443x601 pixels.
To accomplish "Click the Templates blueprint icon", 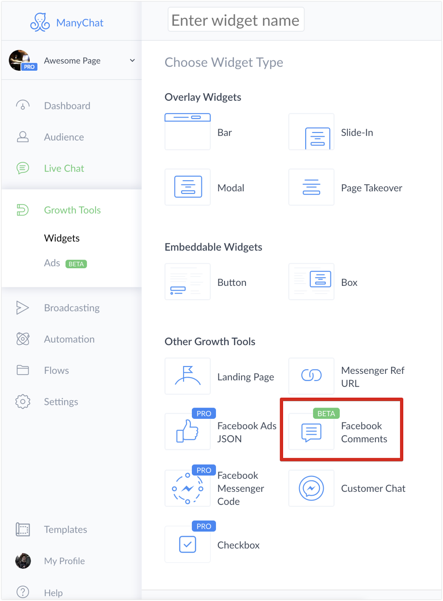I will pos(23,529).
